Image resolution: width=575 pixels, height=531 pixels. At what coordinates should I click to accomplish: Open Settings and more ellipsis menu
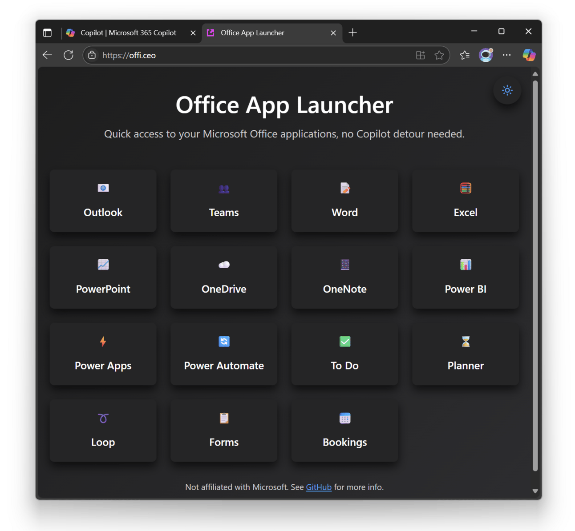pyautogui.click(x=506, y=55)
